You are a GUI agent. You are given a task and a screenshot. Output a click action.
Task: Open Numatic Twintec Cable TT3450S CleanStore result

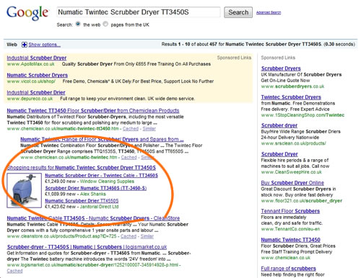click(93, 218)
